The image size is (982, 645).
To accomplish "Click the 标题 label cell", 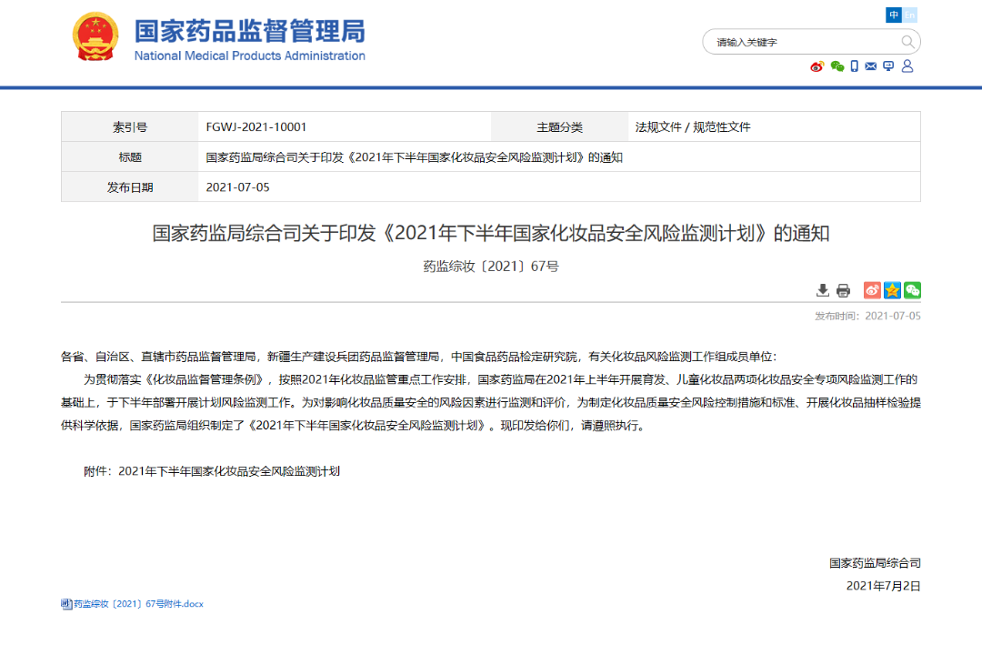I will coord(130,157).
